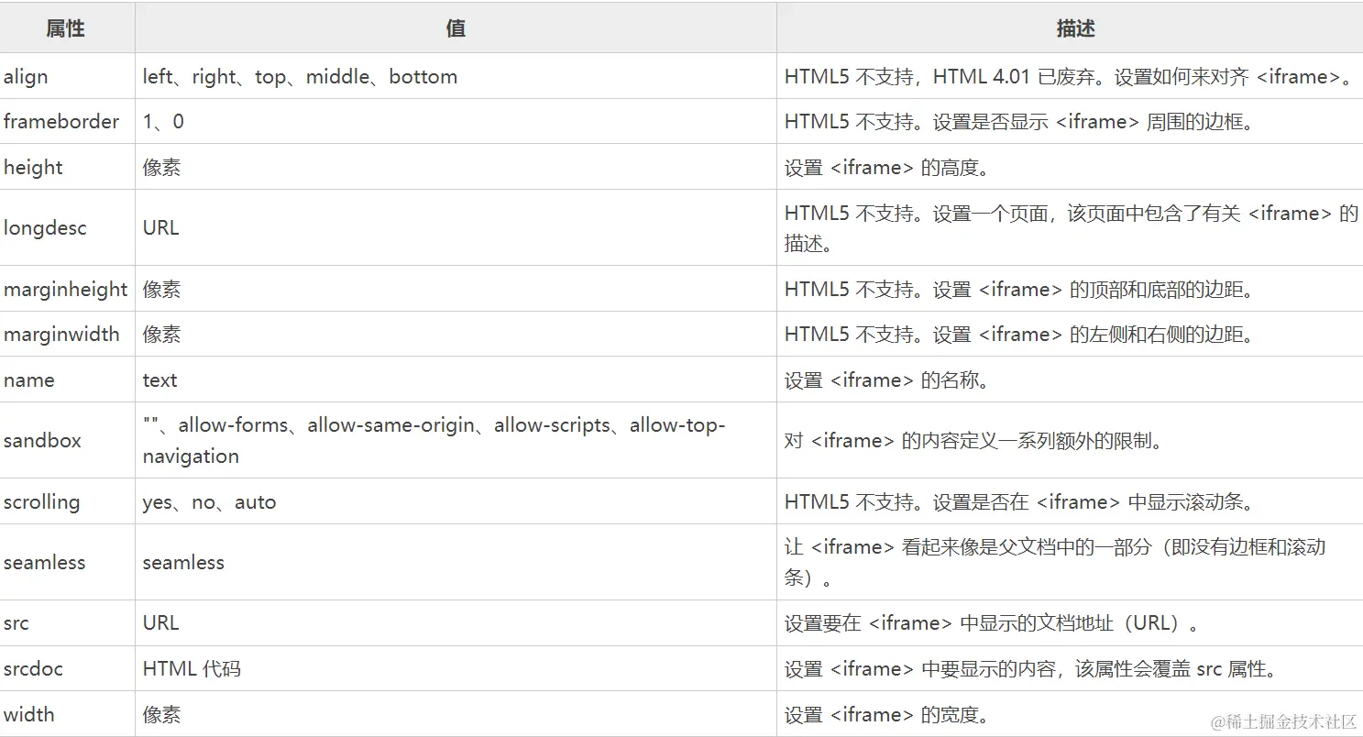Click the description '设置 <iframe> 的名称。'
The image size is (1363, 737).
point(887,380)
